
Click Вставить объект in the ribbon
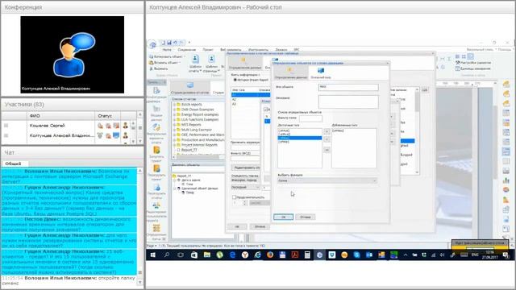click(164, 63)
